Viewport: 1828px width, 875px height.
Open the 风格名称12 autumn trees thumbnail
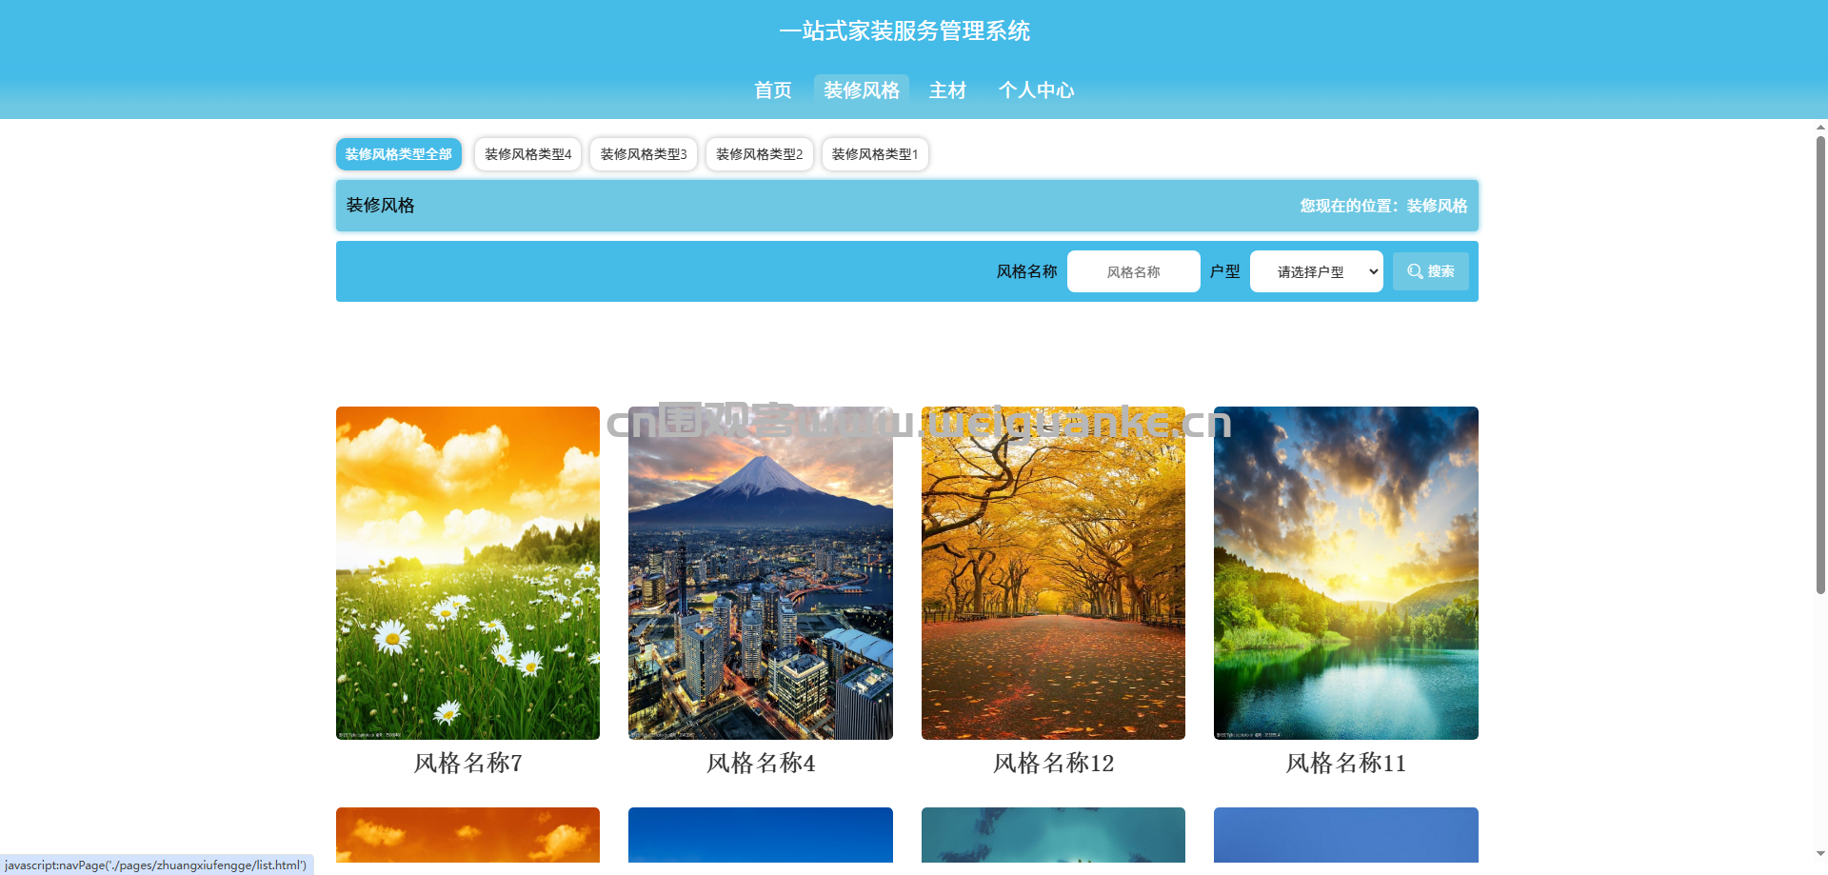point(1053,573)
